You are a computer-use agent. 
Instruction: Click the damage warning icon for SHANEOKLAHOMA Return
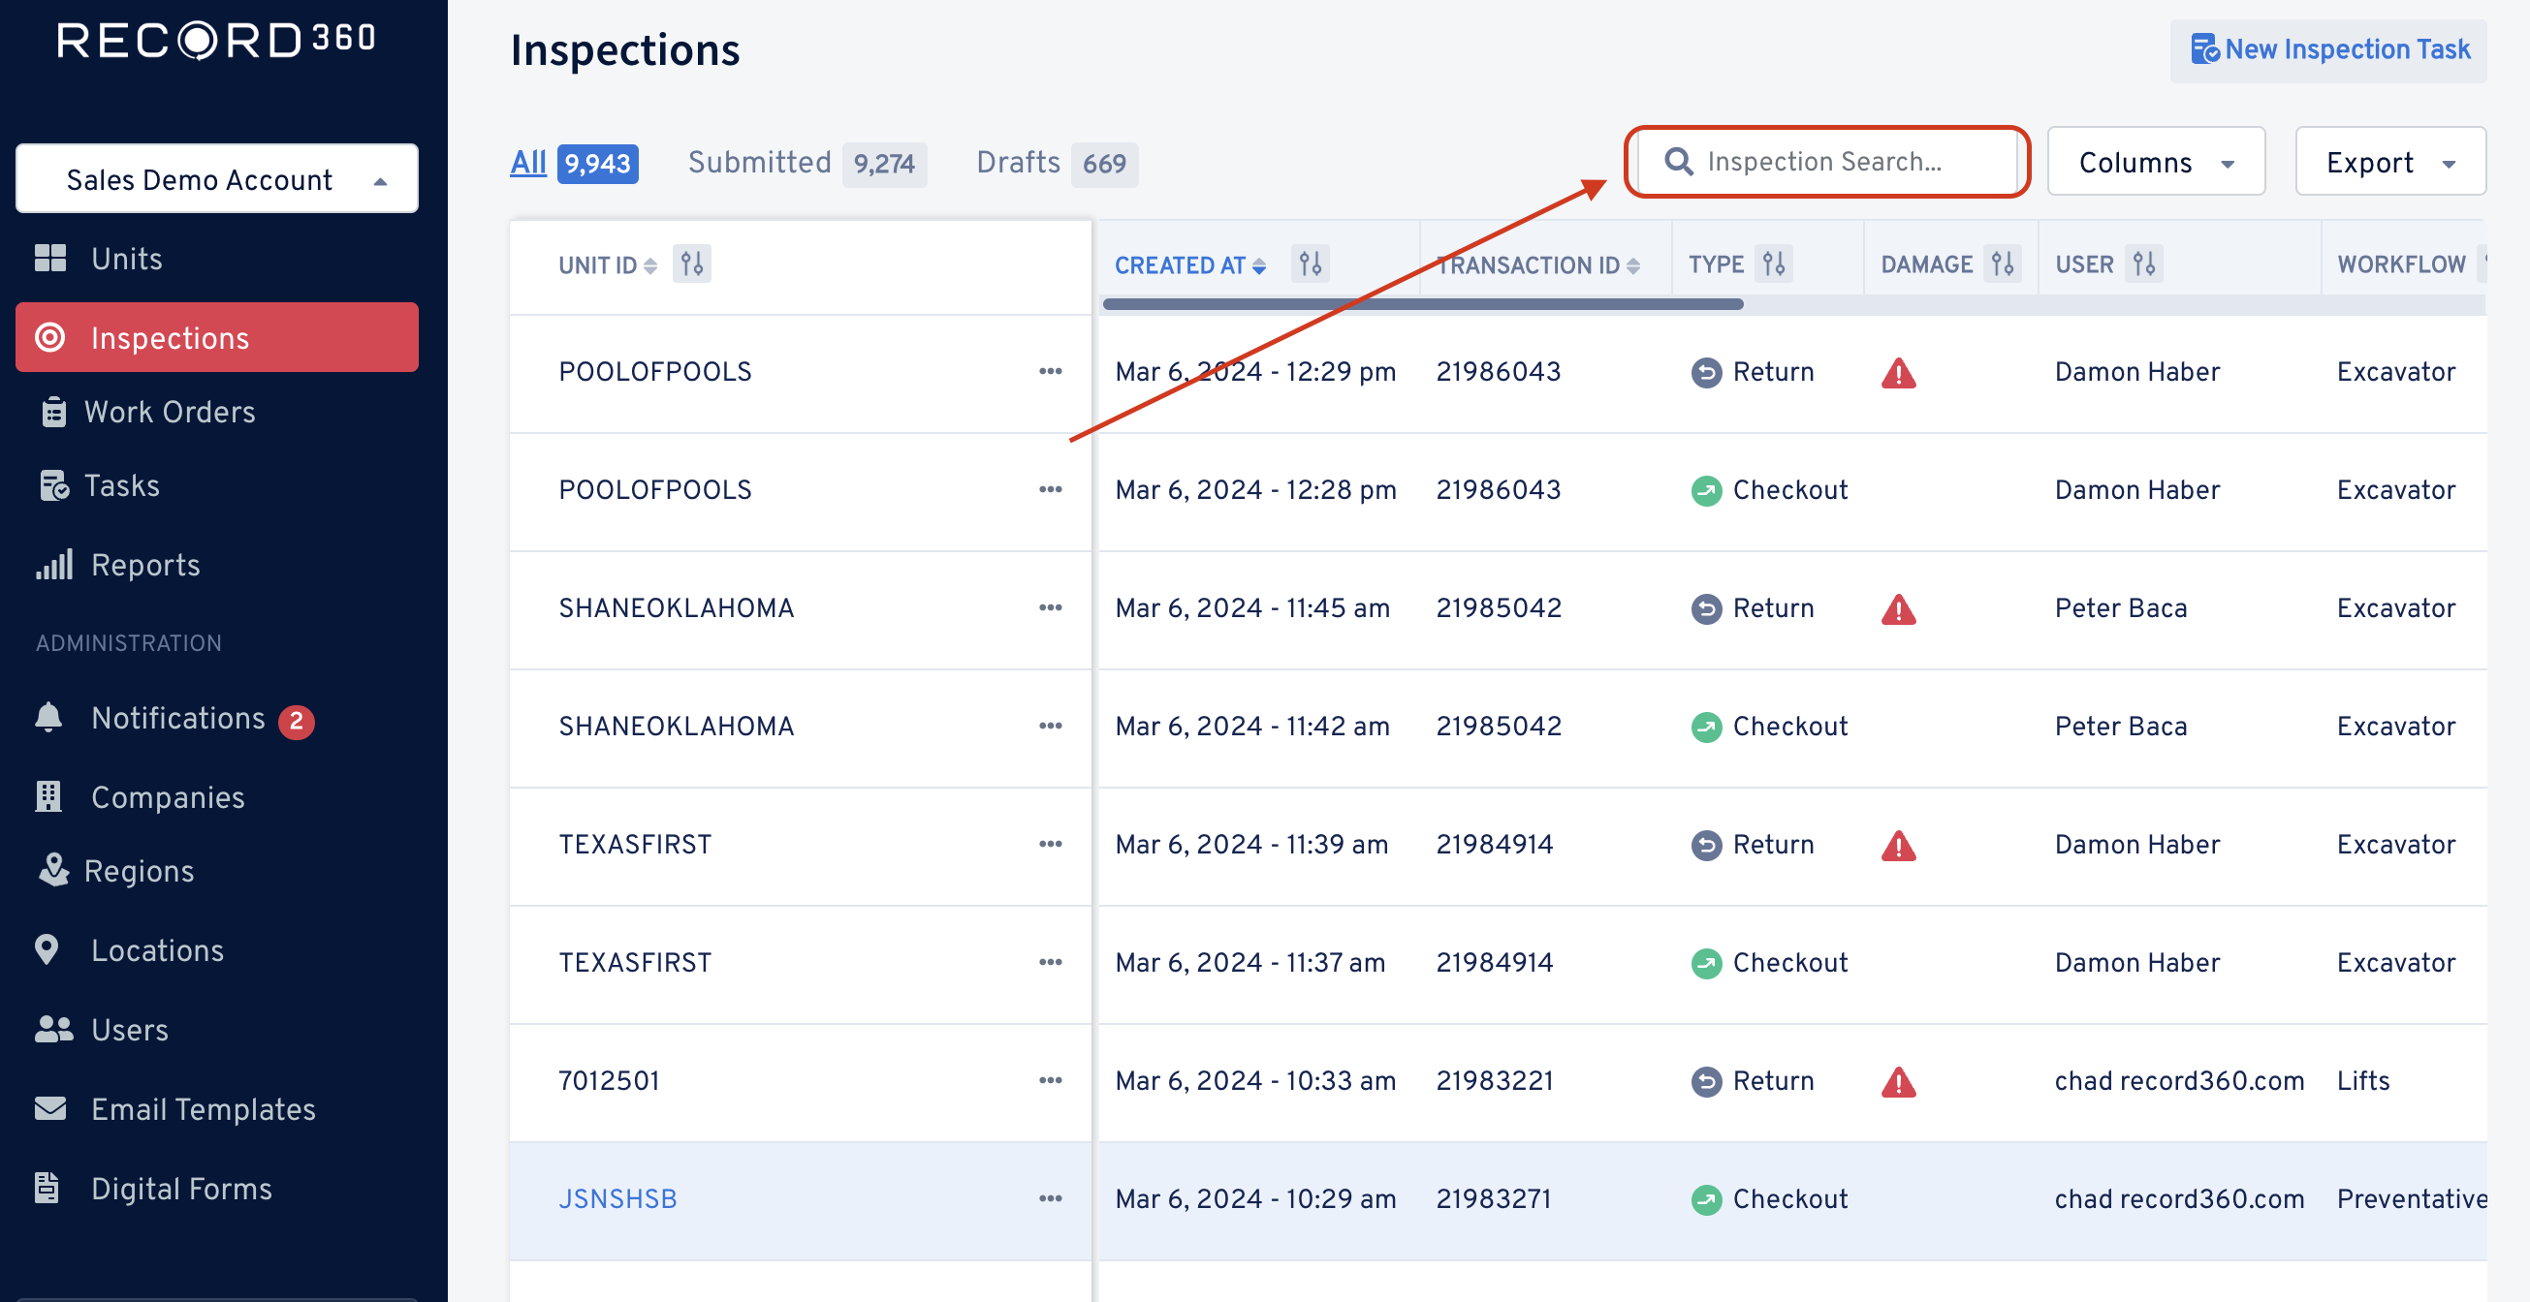point(1899,609)
